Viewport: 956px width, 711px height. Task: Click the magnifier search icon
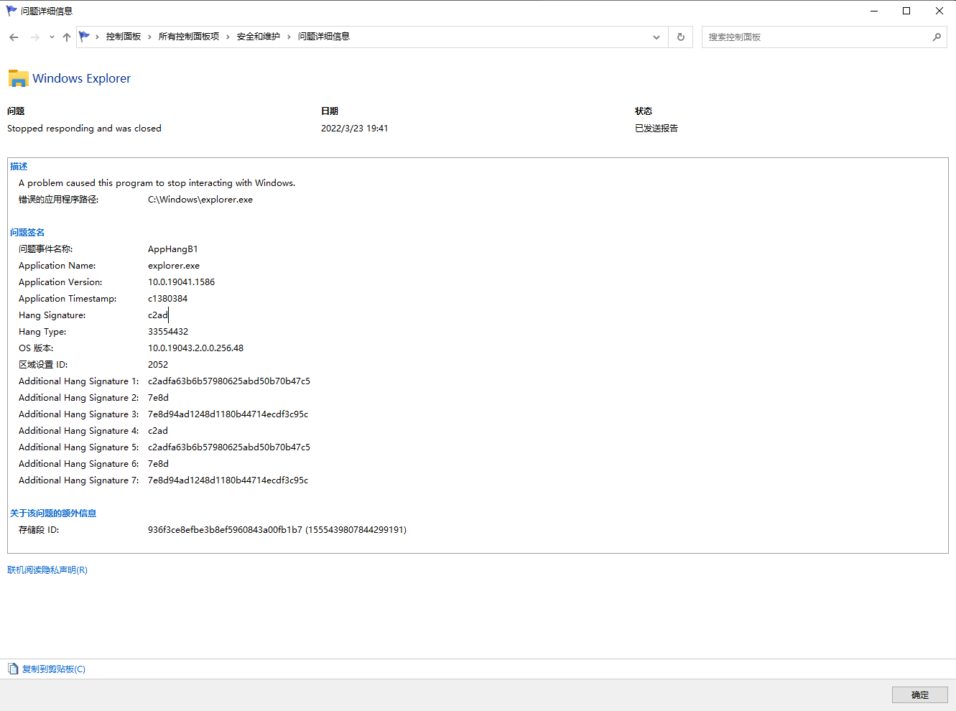tap(937, 37)
